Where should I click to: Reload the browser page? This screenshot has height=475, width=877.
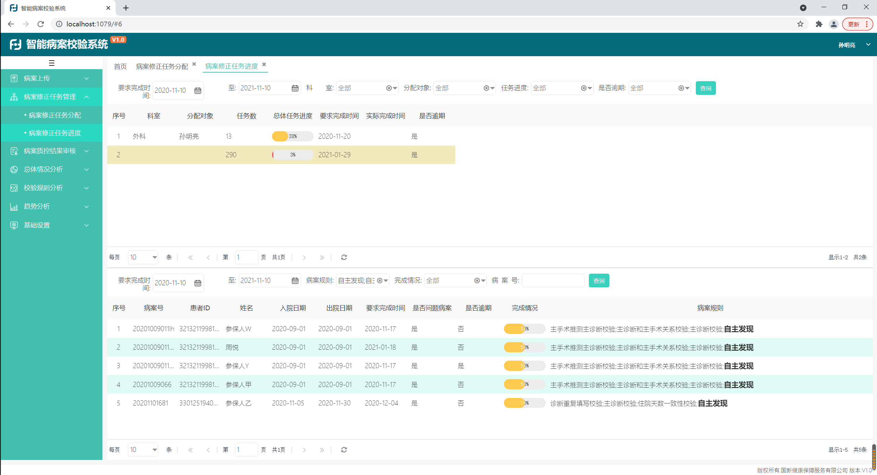click(x=41, y=24)
